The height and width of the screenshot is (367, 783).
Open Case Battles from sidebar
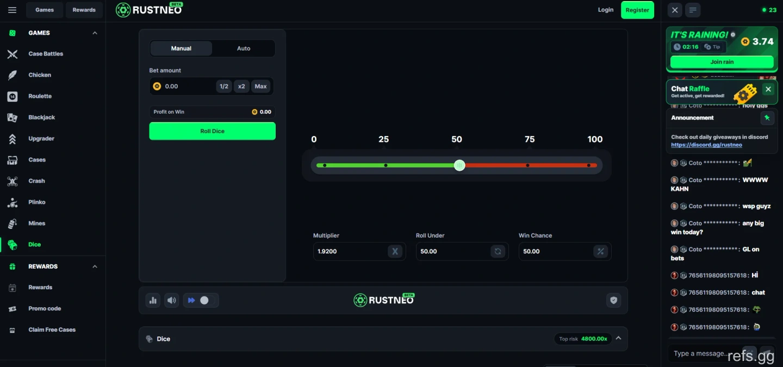coord(46,54)
